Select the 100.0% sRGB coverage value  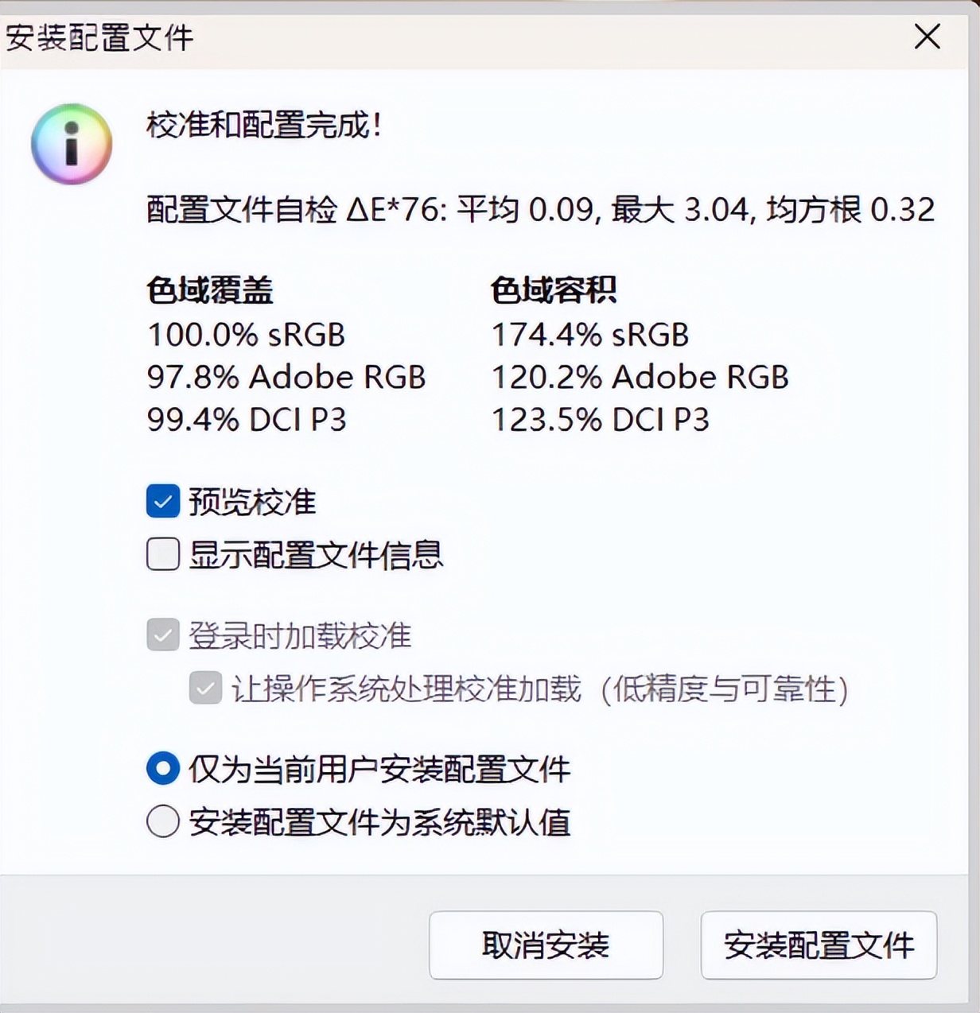pos(247,335)
